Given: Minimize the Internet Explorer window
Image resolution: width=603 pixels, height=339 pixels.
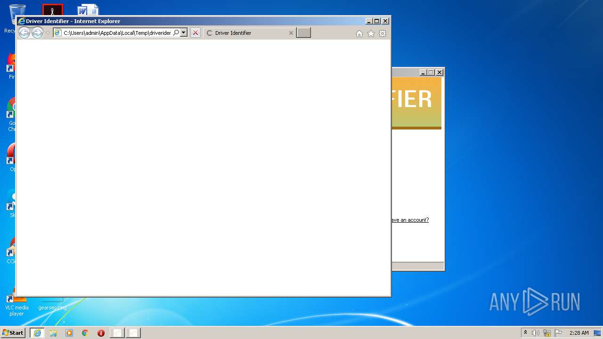Looking at the screenshot, I should 369,21.
